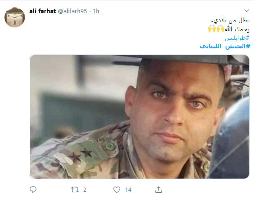This screenshot has height=198, width=253.
Task: Open the #طرابلس hashtag
Action: tap(237, 38)
